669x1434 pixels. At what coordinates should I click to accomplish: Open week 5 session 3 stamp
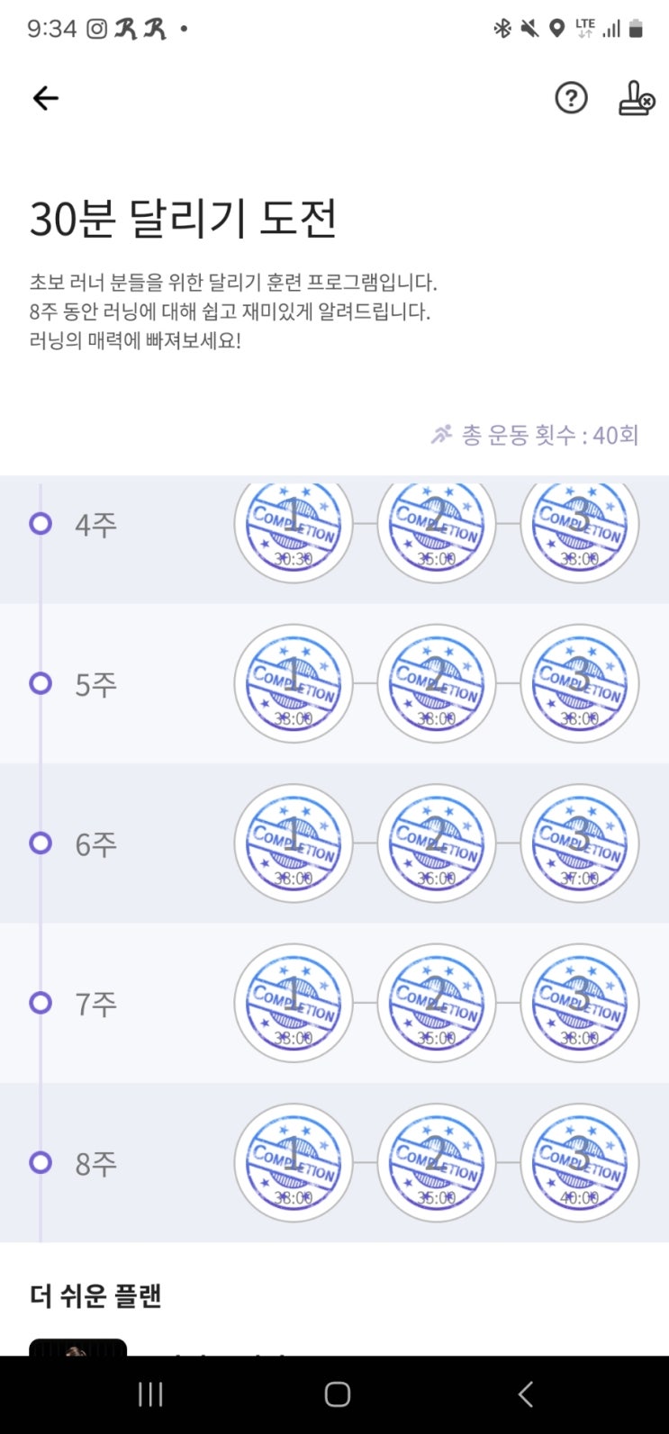(580, 683)
